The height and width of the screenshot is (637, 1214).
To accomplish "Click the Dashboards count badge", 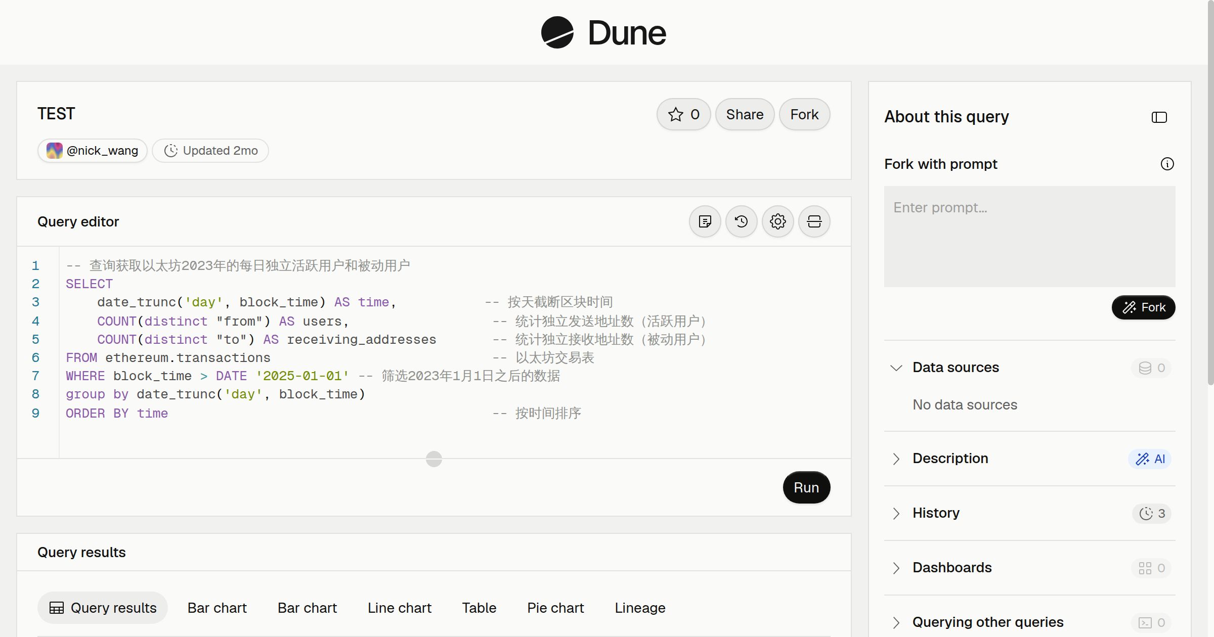I will coord(1151,568).
